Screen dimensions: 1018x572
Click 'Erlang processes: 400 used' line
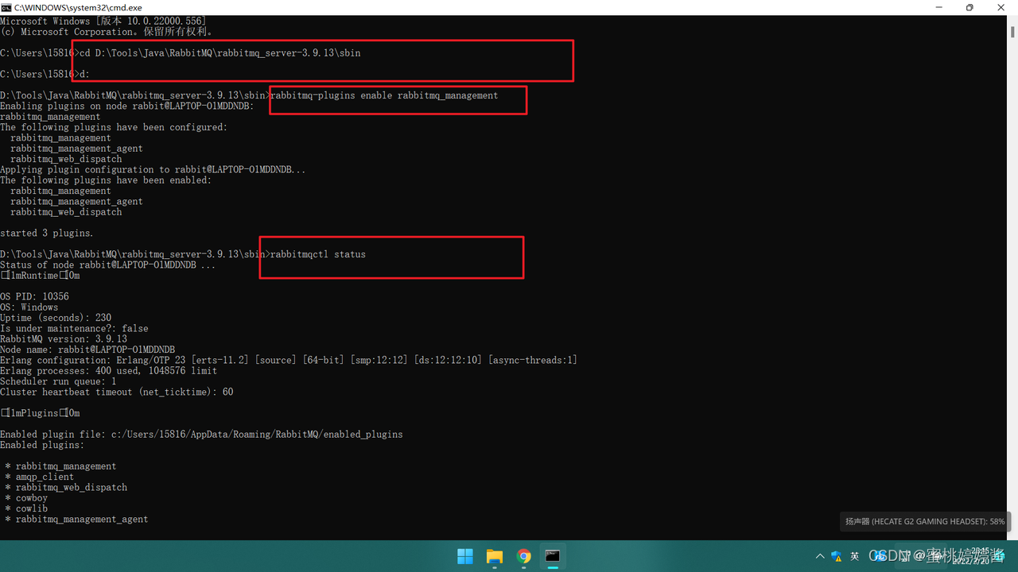pos(109,371)
